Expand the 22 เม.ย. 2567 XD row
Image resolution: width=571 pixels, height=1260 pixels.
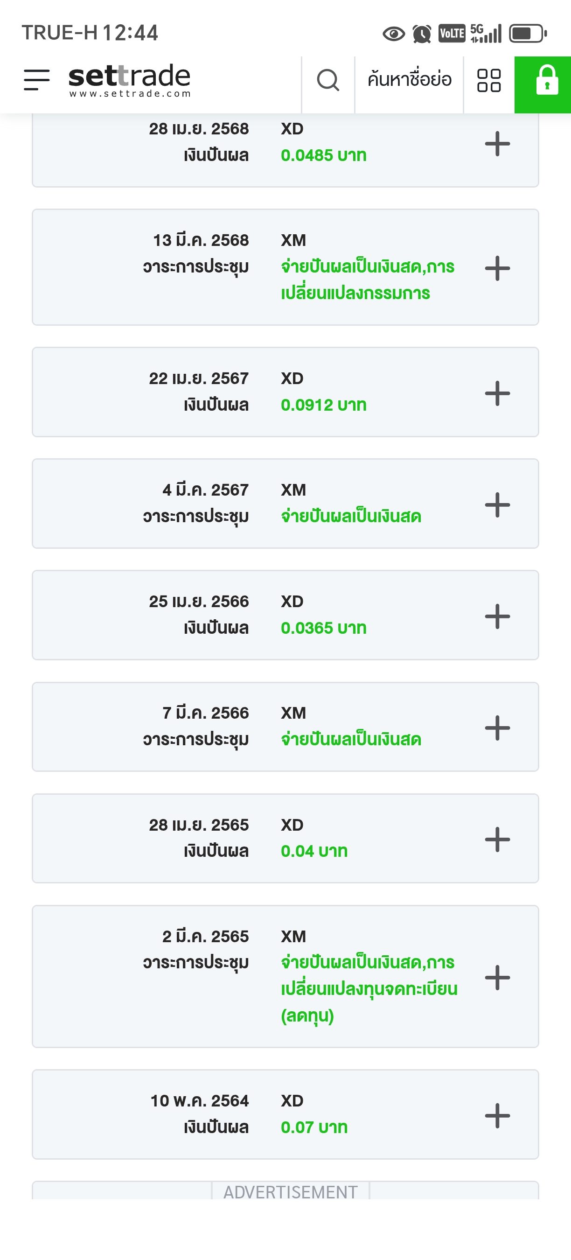[x=497, y=393]
